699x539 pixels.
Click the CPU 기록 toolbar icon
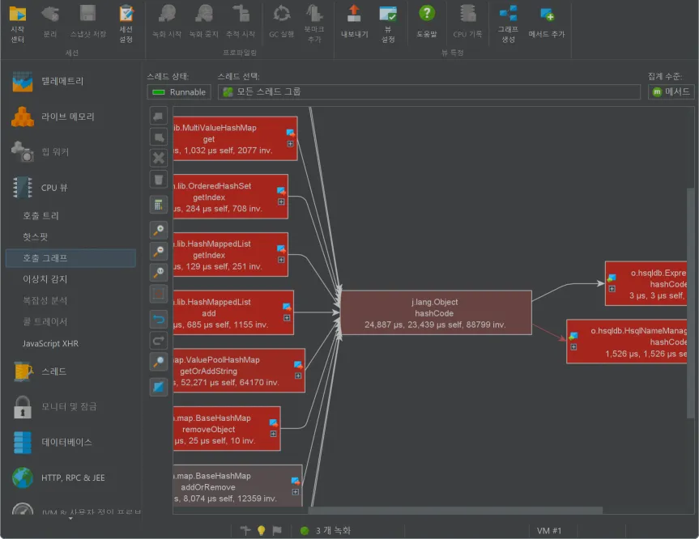tap(467, 23)
